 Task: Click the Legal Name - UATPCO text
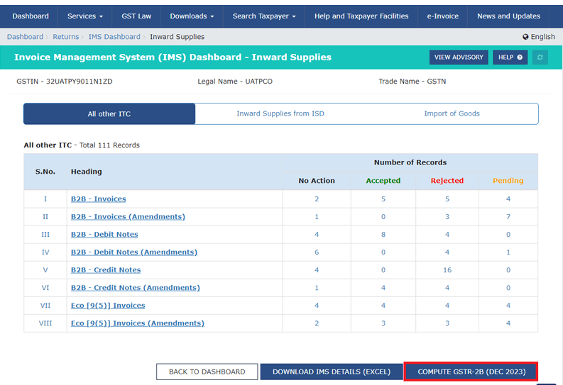pyautogui.click(x=235, y=82)
